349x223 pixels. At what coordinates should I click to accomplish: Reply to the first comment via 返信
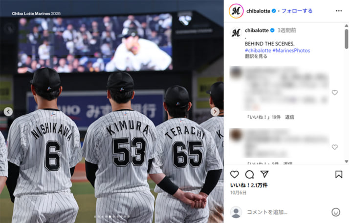coord(289,117)
